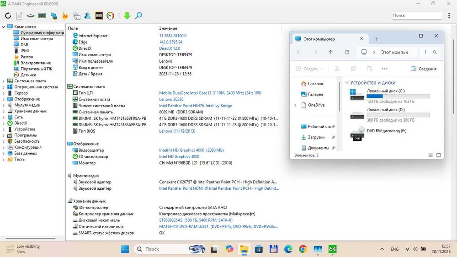
Task: Click the Refresh icon in AIDA64 toolbar
Action: pyautogui.click(x=8, y=16)
